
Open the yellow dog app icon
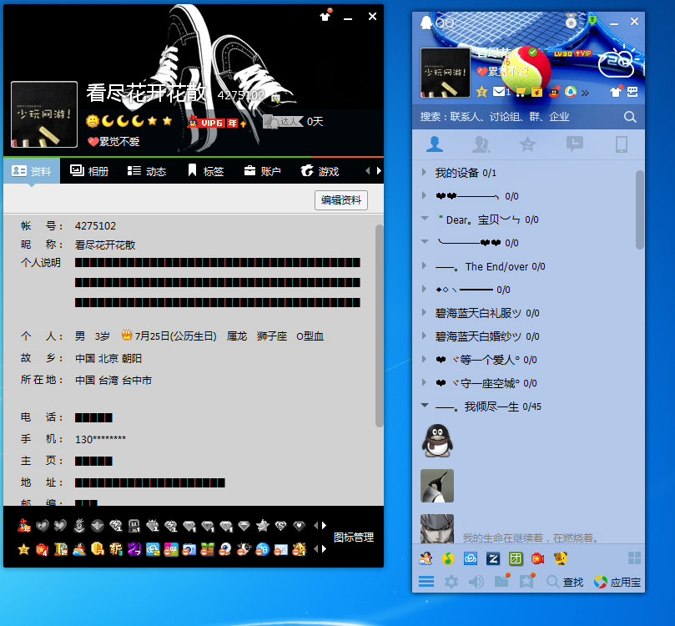coord(560,558)
